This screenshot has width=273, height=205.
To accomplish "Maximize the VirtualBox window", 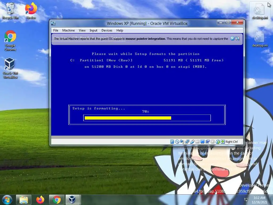I will point(228,22).
